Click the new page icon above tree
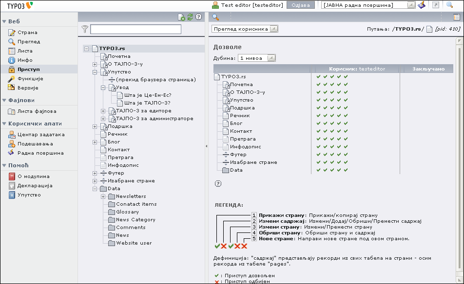The width and height of the screenshot is (464, 284). pyautogui.click(x=181, y=17)
